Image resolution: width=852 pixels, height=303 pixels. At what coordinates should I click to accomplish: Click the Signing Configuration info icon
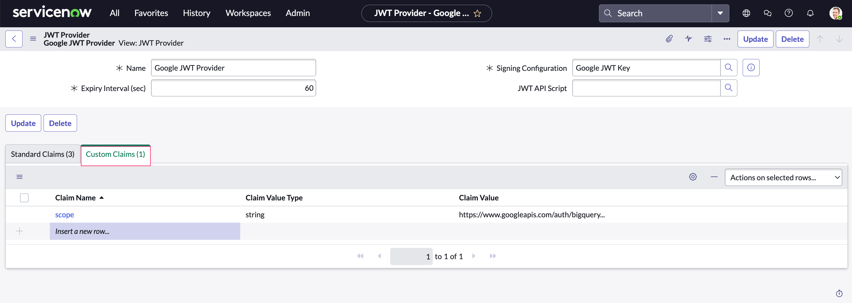tap(751, 68)
